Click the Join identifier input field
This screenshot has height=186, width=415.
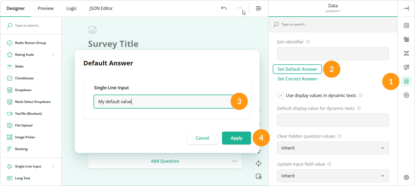[333, 54]
